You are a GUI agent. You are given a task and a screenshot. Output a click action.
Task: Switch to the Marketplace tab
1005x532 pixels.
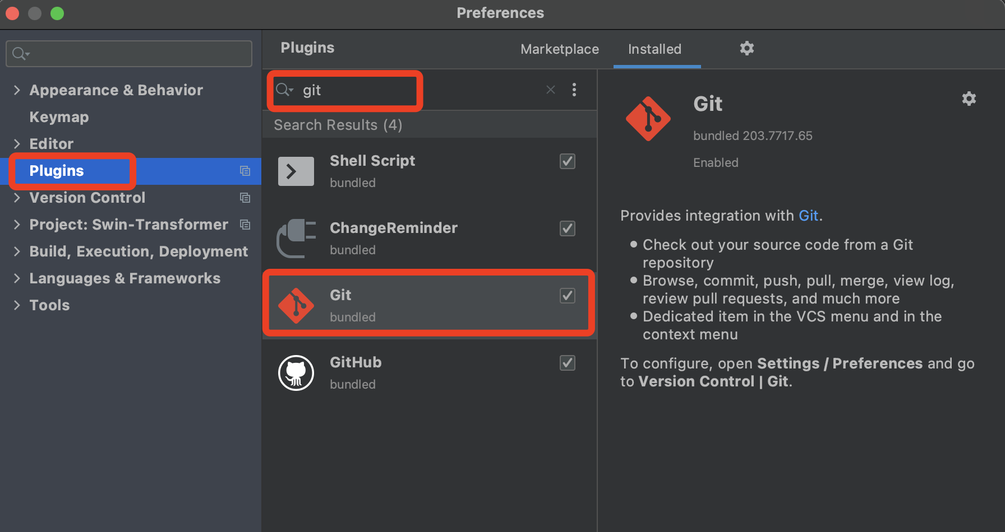560,49
